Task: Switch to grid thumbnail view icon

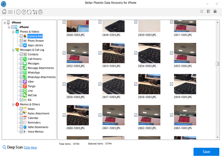Action: pyautogui.click(x=202, y=11)
